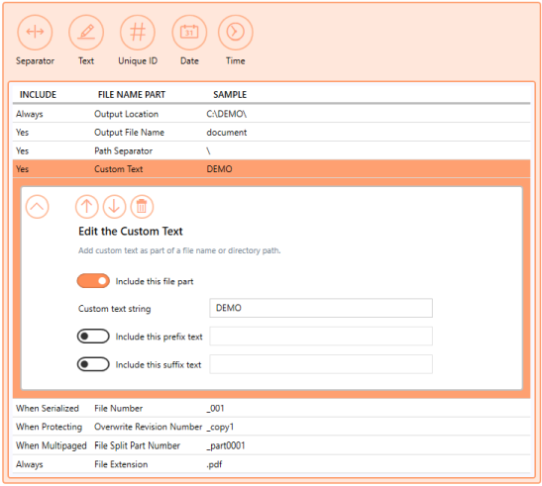The height and width of the screenshot is (486, 542).
Task: Click the 'document' sample value
Action: [227, 133]
